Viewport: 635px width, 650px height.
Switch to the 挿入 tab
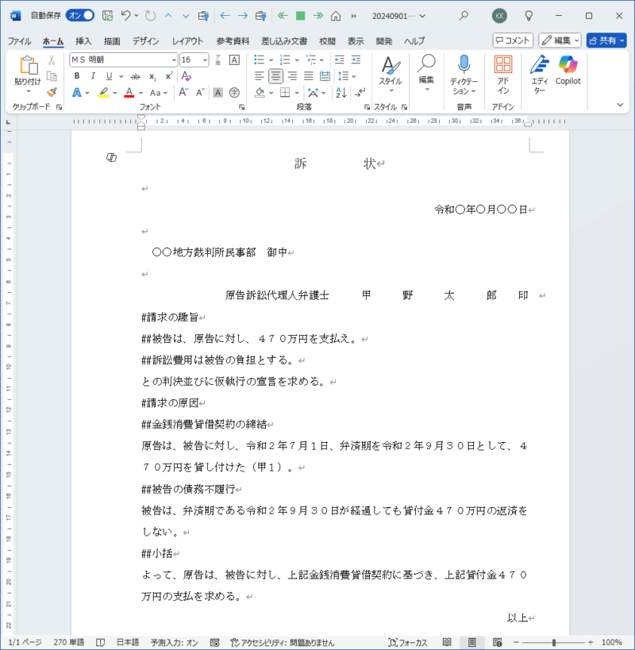tap(83, 41)
